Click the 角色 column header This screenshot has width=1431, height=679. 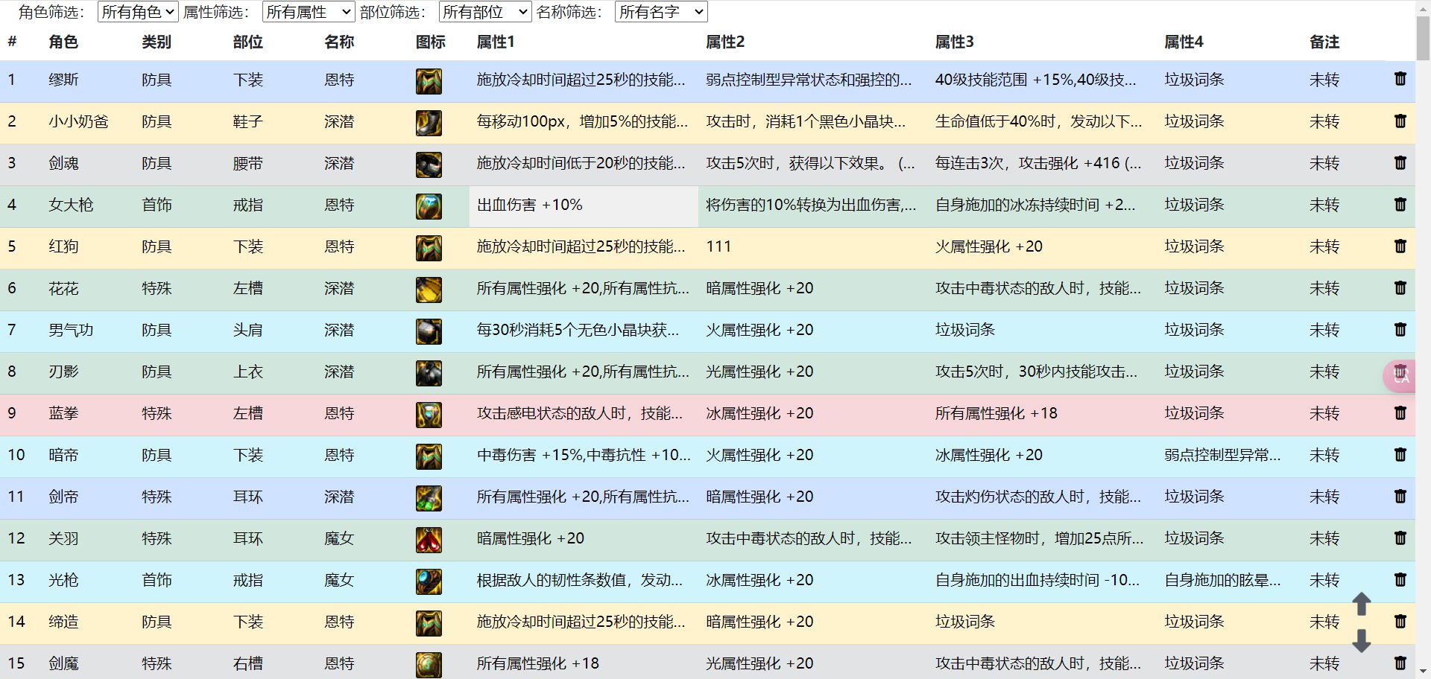pyautogui.click(x=63, y=42)
